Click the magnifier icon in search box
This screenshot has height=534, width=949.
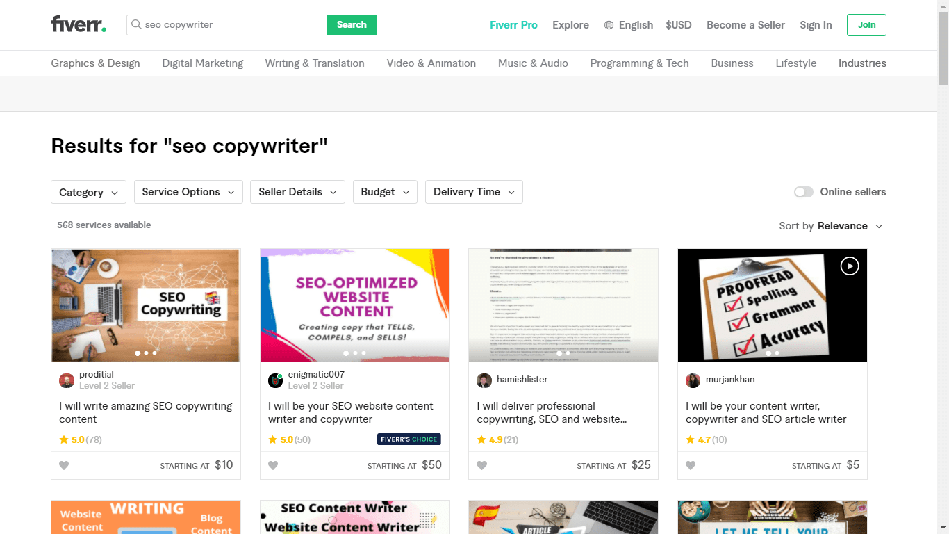pyautogui.click(x=137, y=25)
